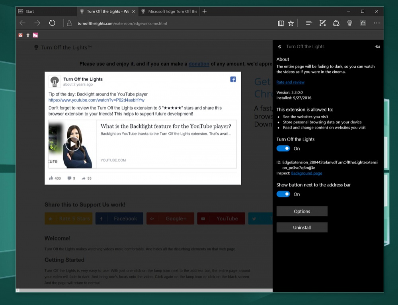Like the post with 403 likes
The width and height of the screenshot is (398, 305).
click(x=55, y=178)
